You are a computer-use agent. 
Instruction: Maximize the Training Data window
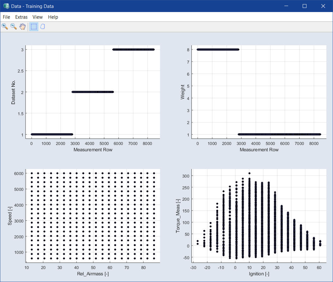pos(305,6)
